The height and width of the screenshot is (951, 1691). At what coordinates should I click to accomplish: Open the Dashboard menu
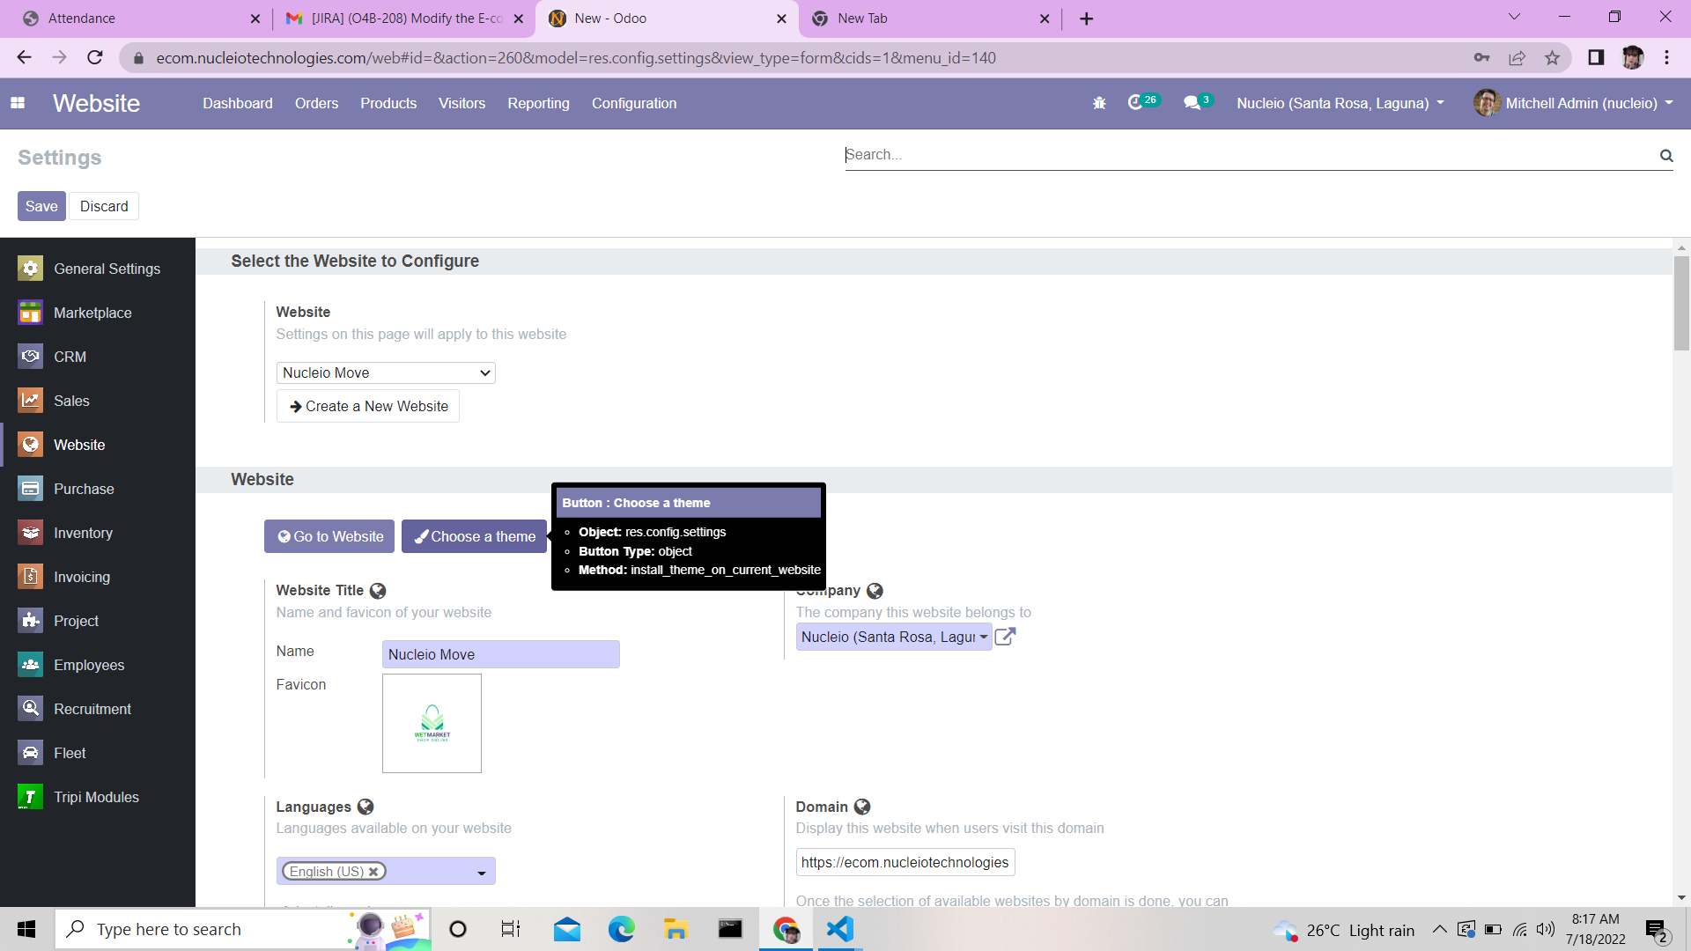point(238,103)
